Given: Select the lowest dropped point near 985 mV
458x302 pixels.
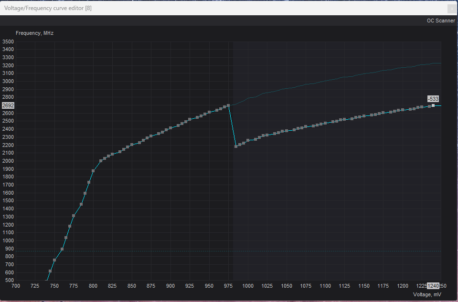Looking at the screenshot, I should click(x=236, y=146).
